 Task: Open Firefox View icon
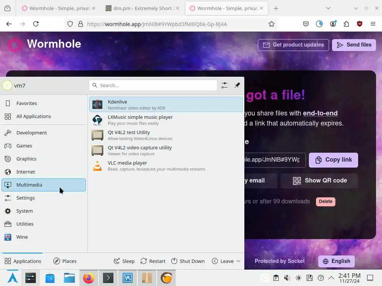[x=7, y=9]
